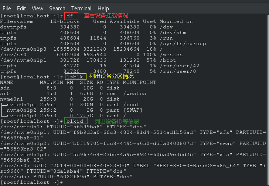
Task: Open the Edit menu
Action: (21, 9)
